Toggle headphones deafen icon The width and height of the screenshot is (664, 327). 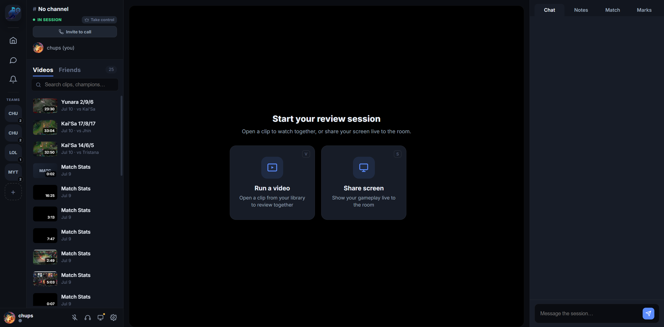88,317
